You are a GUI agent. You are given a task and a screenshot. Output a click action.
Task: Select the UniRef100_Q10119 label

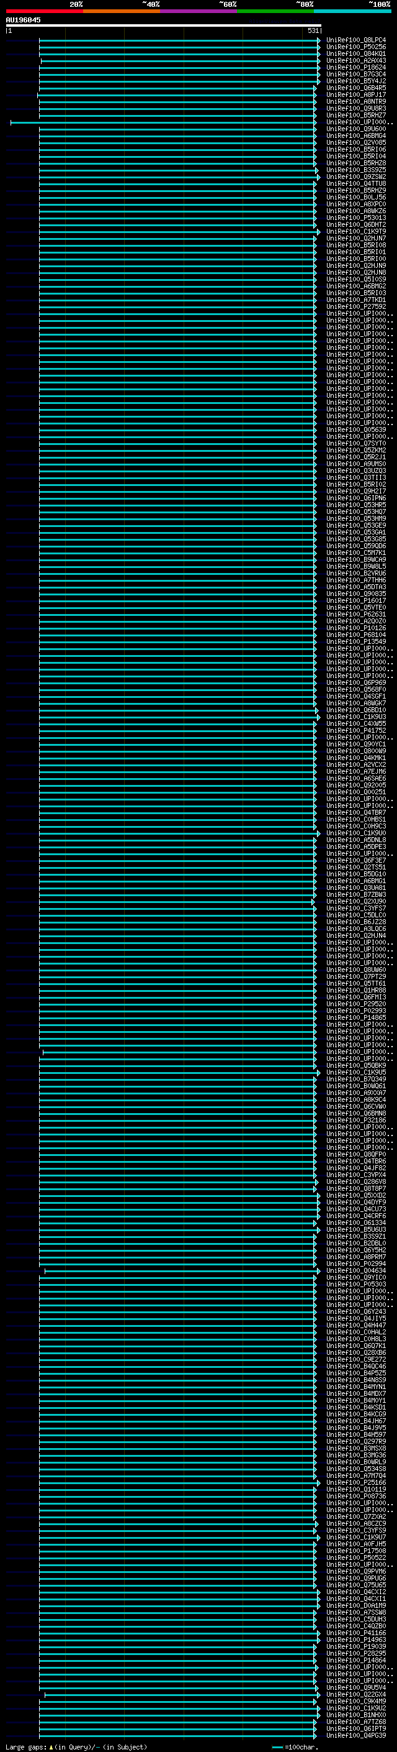[x=356, y=1490]
